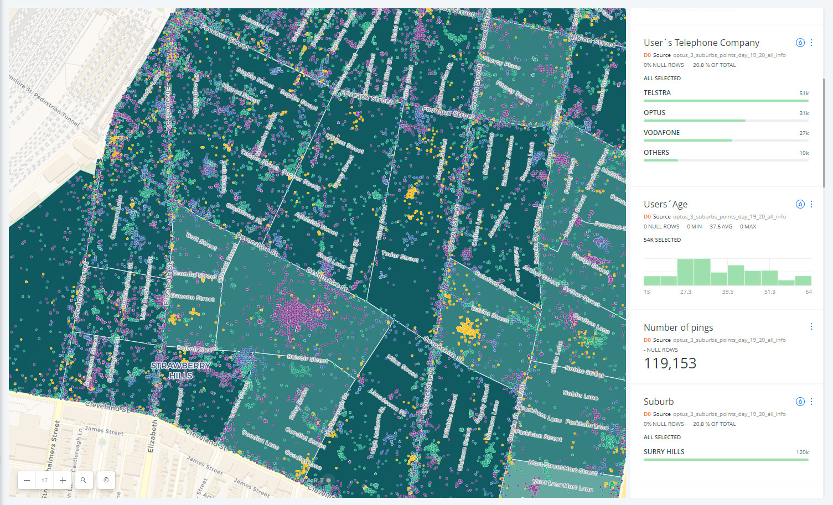Enable autostyle droplet on Users' Age widget
The width and height of the screenshot is (833, 505).
pos(800,204)
